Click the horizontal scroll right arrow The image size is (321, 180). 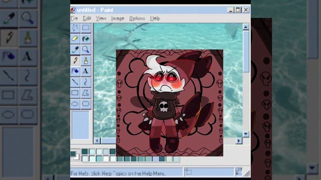(239, 140)
